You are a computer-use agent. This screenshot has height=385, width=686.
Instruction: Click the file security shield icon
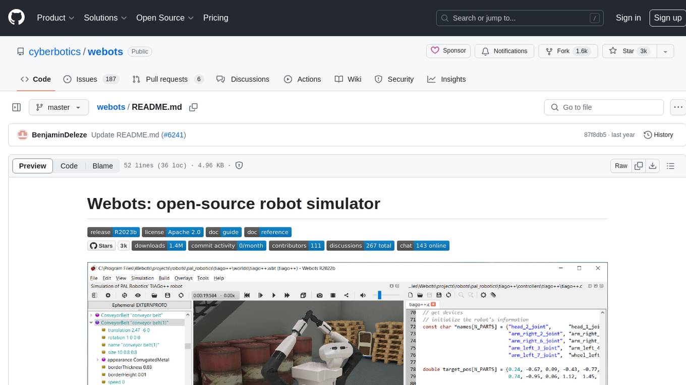239,165
